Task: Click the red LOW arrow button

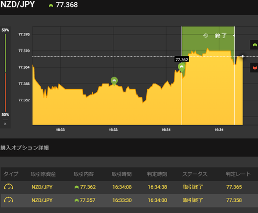Action: pyautogui.click(x=254, y=68)
